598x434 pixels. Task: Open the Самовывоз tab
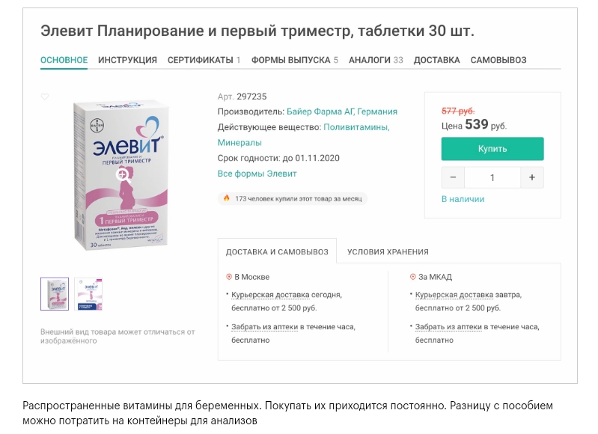pyautogui.click(x=498, y=60)
